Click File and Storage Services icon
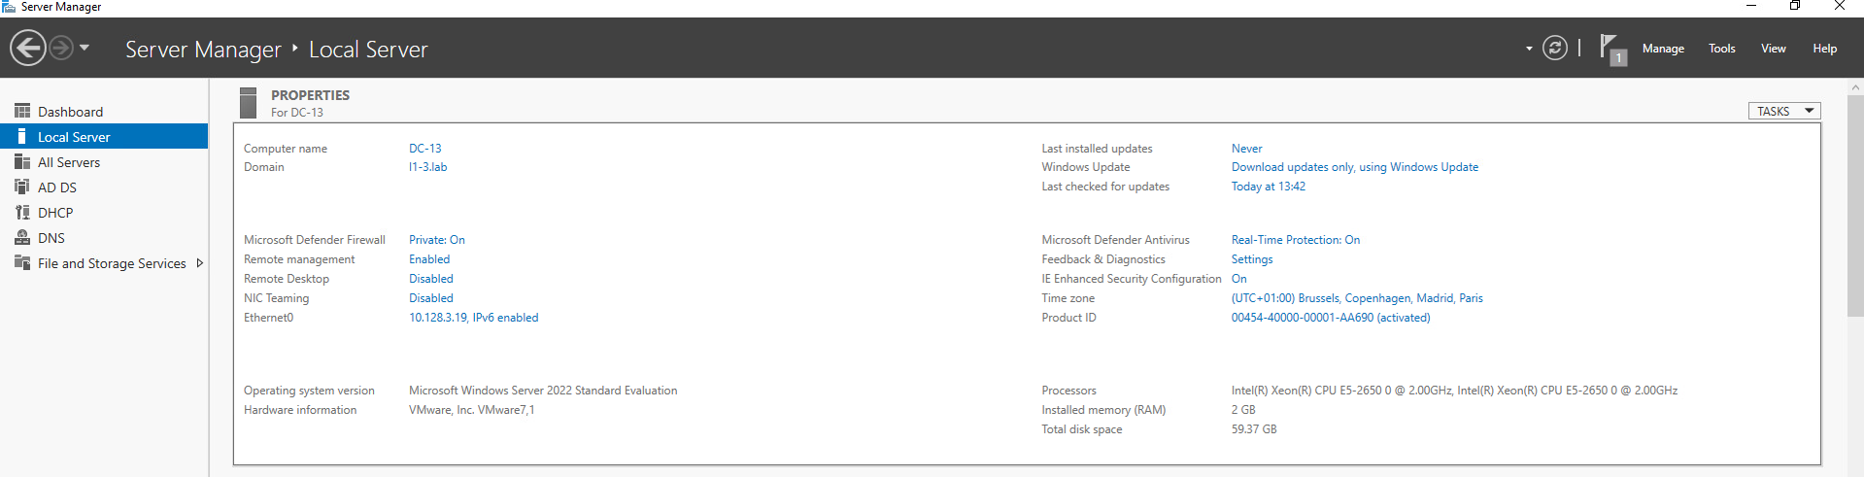 click(x=22, y=262)
